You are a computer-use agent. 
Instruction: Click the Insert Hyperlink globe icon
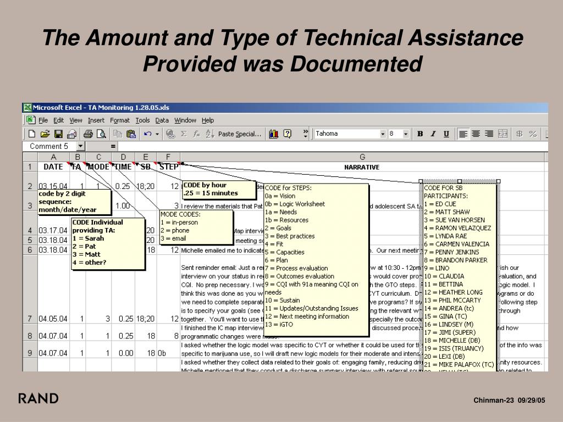point(170,134)
